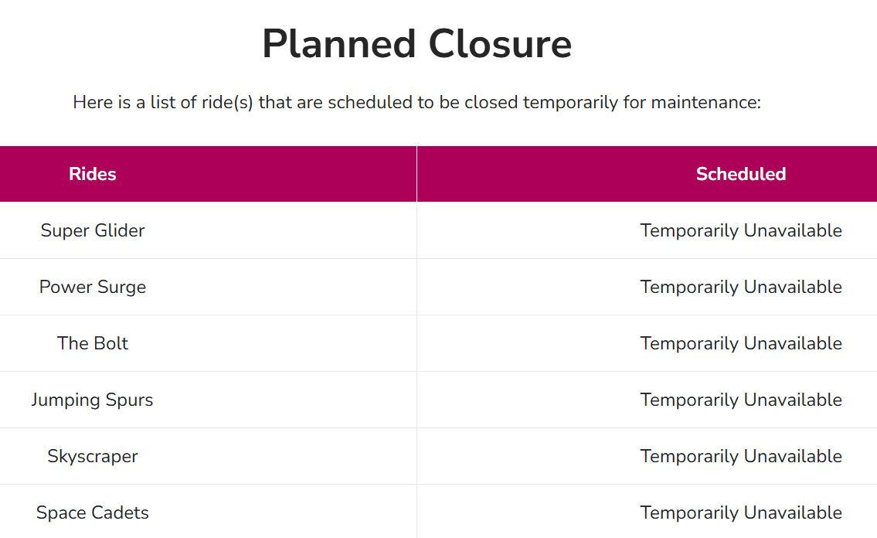The image size is (877, 538).
Task: Click Power Surge's Temporarily Unavailable status
Action: pos(741,287)
